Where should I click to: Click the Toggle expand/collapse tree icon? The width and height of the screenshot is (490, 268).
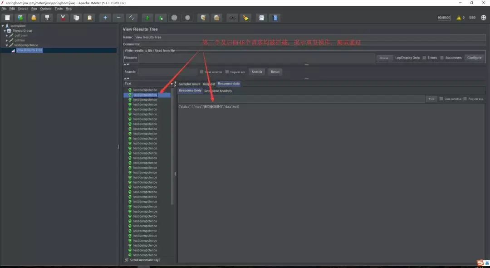pyautogui.click(x=132, y=18)
